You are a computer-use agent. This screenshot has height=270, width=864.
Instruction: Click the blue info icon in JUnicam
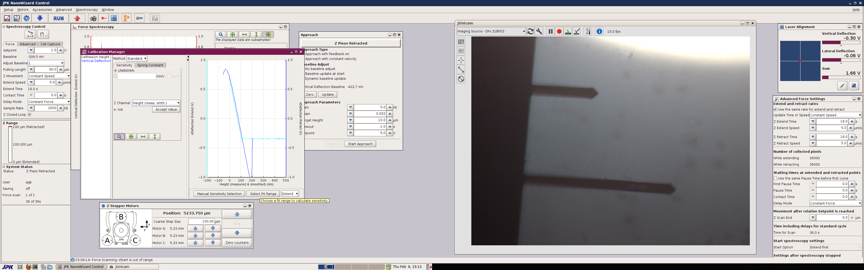click(x=599, y=32)
